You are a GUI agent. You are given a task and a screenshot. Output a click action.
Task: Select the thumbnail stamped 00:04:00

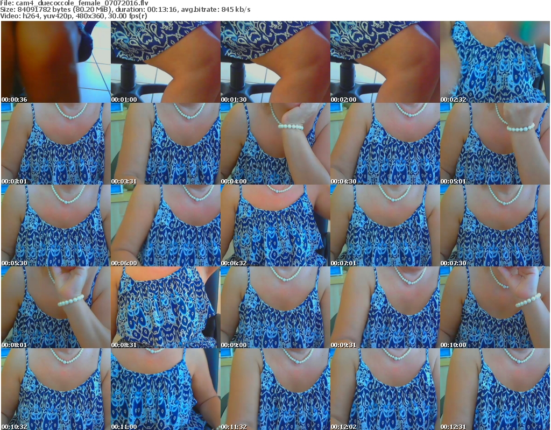275,144
